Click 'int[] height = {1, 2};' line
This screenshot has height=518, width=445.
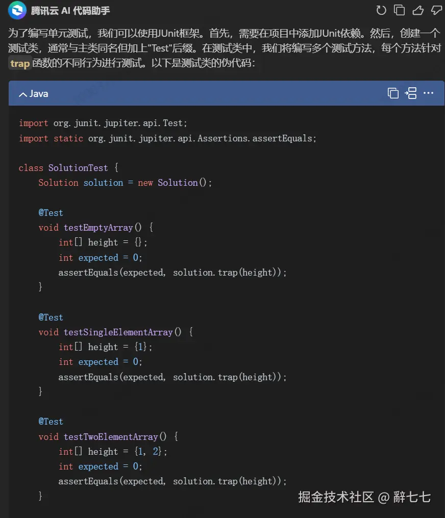point(113,452)
